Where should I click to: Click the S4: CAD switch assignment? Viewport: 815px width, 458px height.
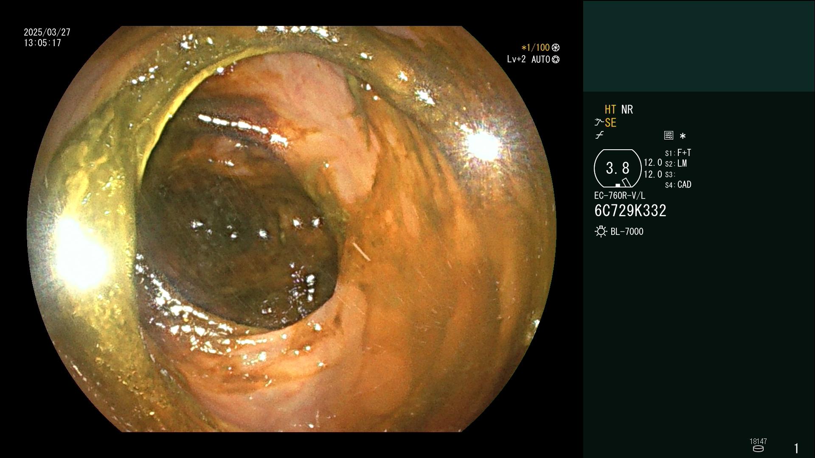(678, 185)
